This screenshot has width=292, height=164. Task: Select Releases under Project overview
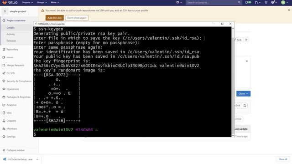tap(11, 41)
